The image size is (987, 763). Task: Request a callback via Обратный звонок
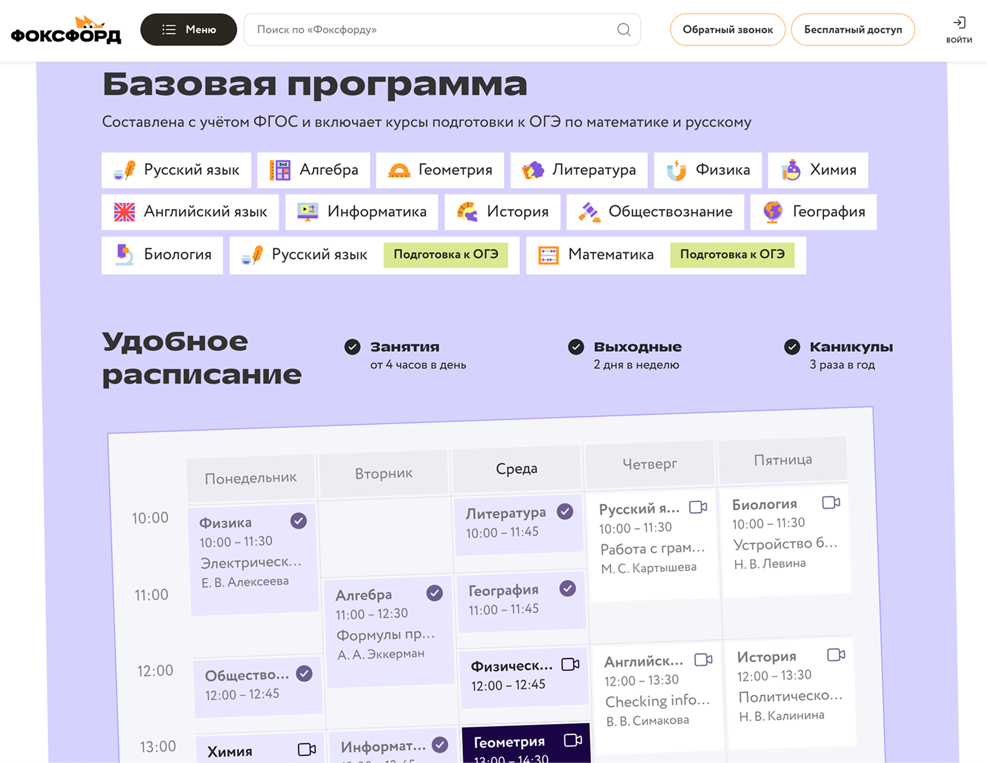coord(727,30)
